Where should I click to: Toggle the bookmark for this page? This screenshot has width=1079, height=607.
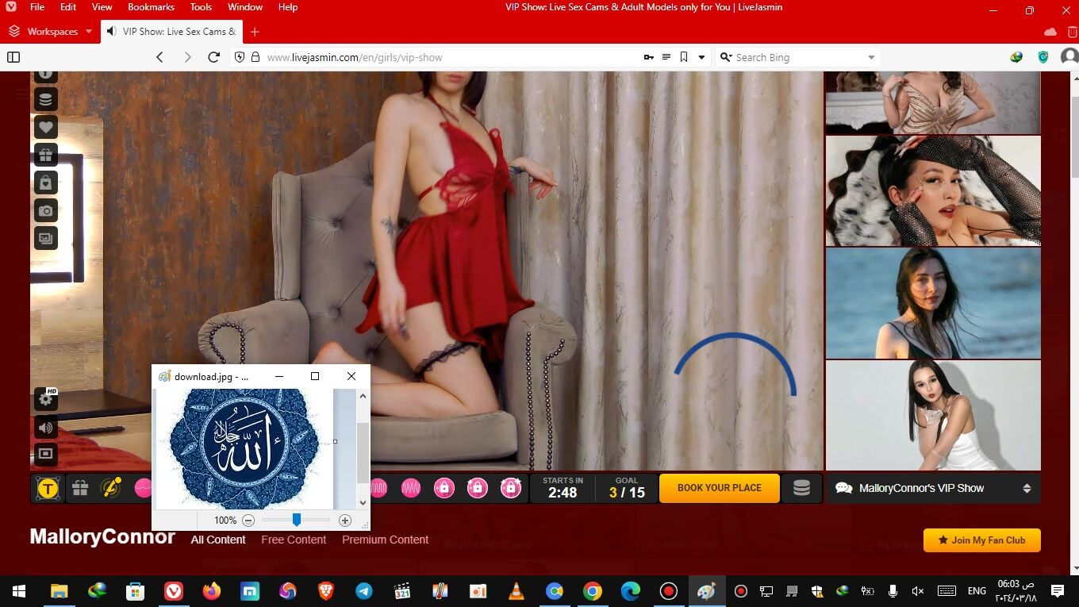click(683, 57)
